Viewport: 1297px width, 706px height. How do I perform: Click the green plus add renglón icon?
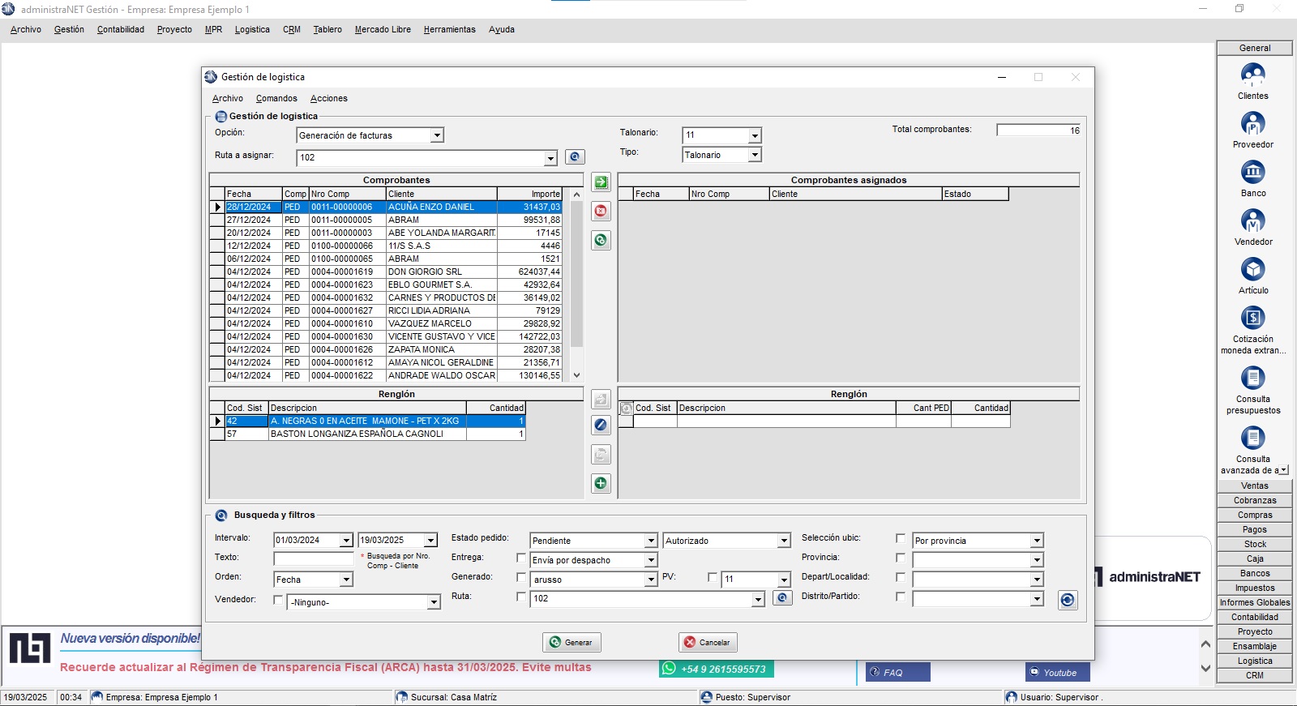[601, 484]
